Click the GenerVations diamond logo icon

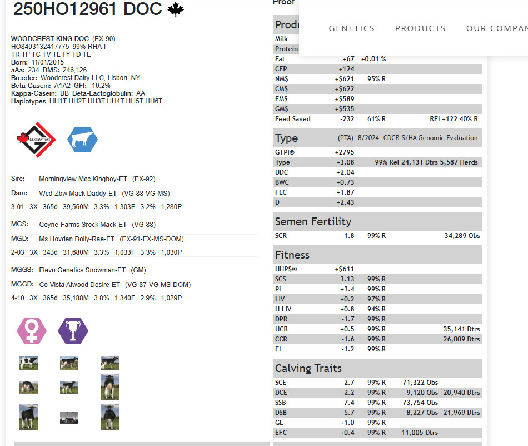click(x=36, y=140)
